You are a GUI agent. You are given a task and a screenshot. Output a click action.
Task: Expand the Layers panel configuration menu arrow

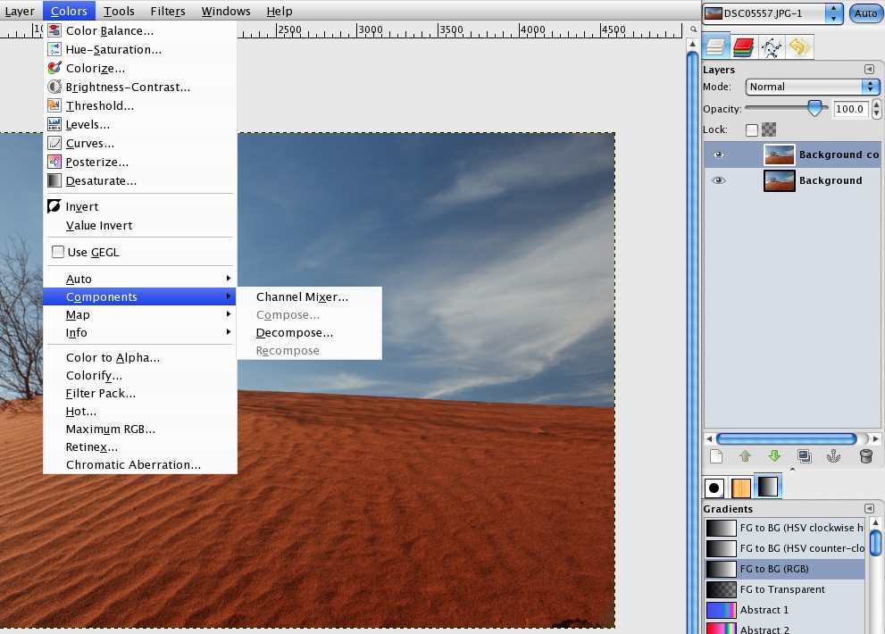tap(869, 70)
